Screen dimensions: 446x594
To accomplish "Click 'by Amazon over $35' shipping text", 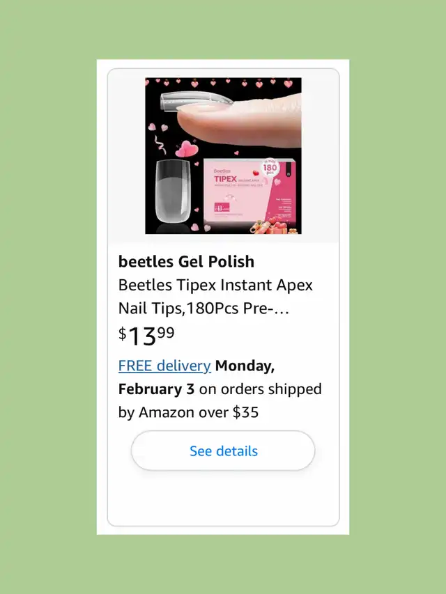I will 188,412.
